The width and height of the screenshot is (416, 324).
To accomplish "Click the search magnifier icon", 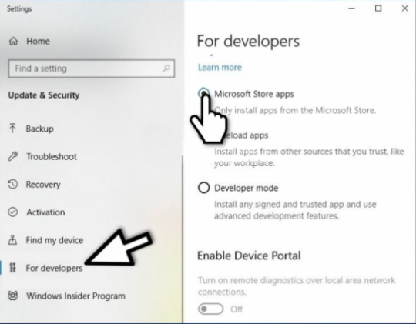I will tap(166, 68).
